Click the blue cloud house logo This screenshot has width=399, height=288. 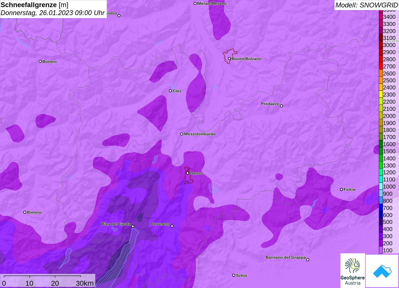pos(382,271)
